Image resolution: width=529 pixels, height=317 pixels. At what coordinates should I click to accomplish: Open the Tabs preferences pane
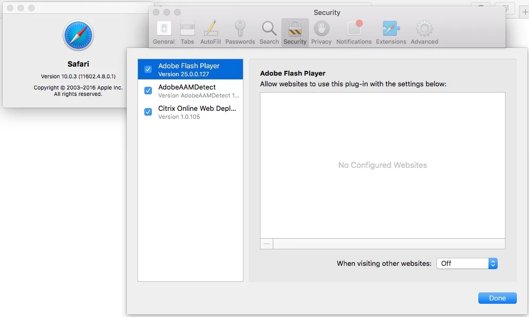click(187, 32)
